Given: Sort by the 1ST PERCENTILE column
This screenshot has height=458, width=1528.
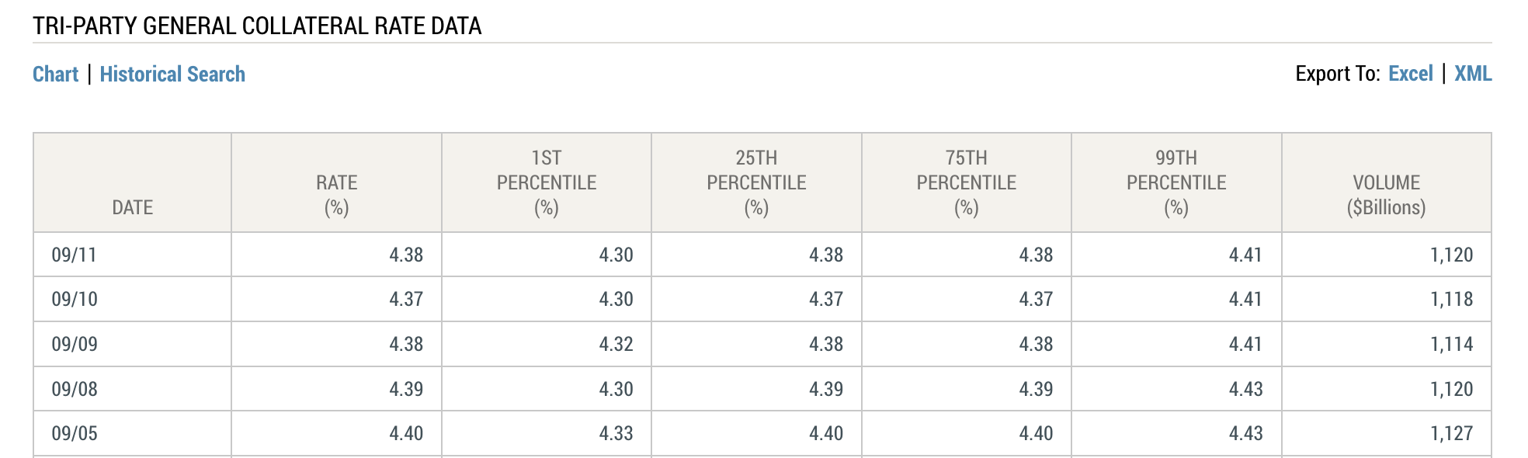Looking at the screenshot, I should (545, 182).
